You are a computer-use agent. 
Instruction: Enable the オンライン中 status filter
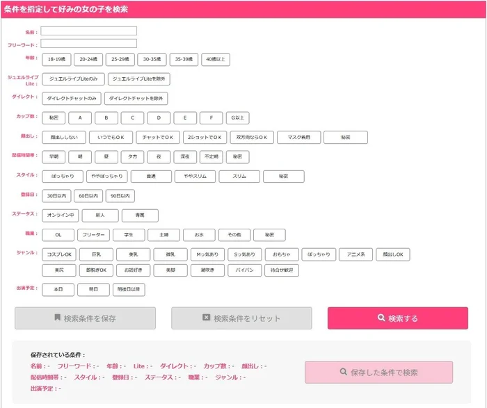pyautogui.click(x=61, y=215)
